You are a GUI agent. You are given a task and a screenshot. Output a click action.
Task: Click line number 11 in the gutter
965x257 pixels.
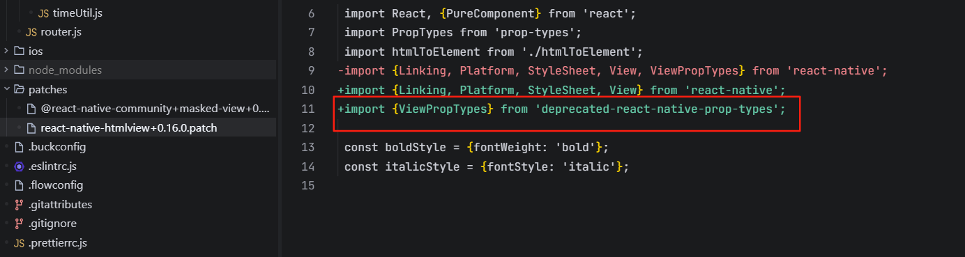307,109
